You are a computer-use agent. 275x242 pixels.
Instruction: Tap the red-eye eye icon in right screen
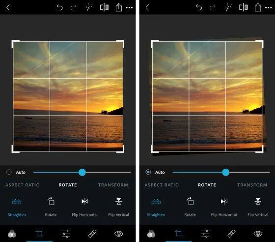(258, 234)
